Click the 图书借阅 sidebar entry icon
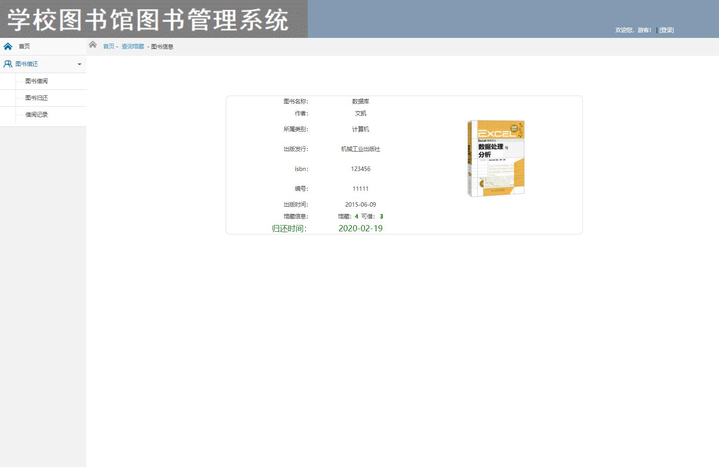This screenshot has width=719, height=467. (x=19, y=81)
